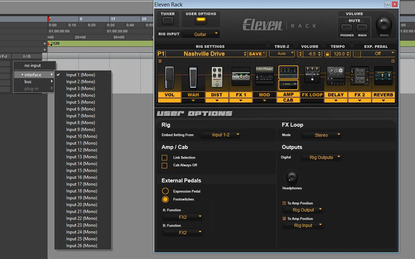
Task: Click the CAB block label
Action: (288, 100)
